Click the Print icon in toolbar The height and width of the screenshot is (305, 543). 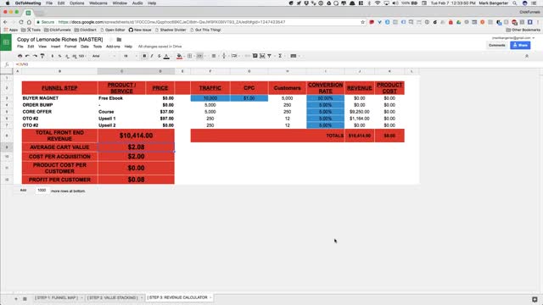pos(20,56)
